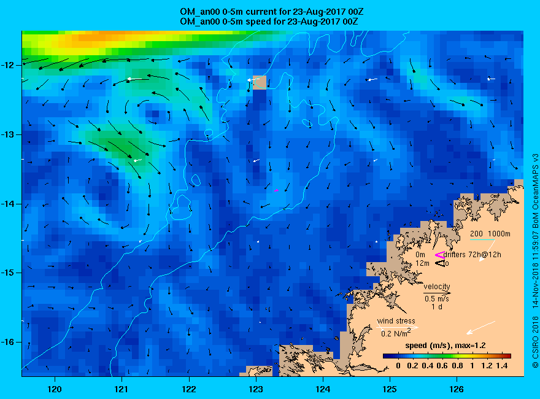Click the longitude label 121
This screenshot has width=540, height=399.
(121, 389)
